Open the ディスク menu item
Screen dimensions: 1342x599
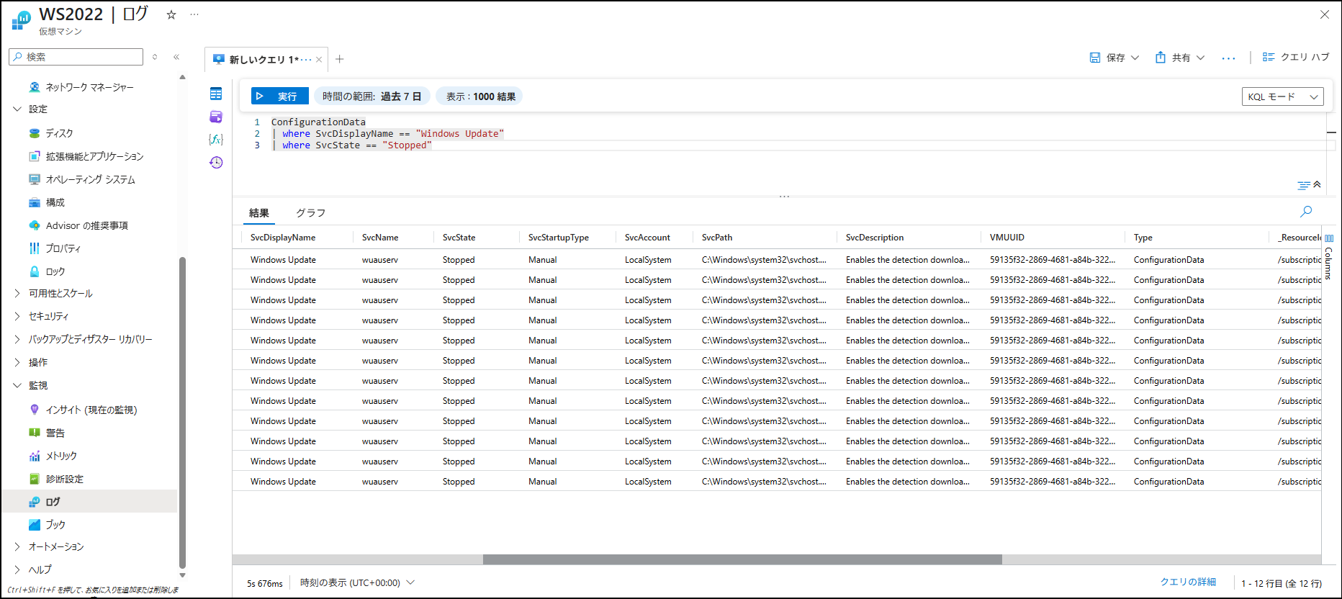(59, 133)
